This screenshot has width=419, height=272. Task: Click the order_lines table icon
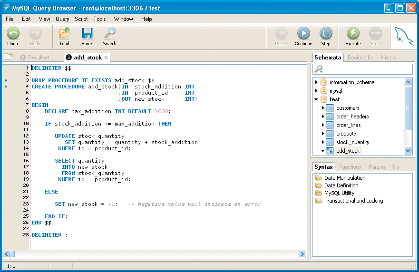[330, 125]
